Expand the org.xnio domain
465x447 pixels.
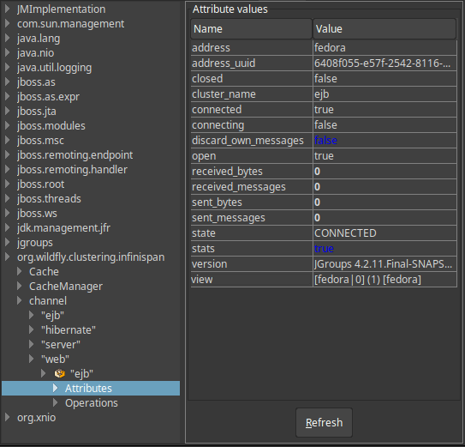click(8, 417)
